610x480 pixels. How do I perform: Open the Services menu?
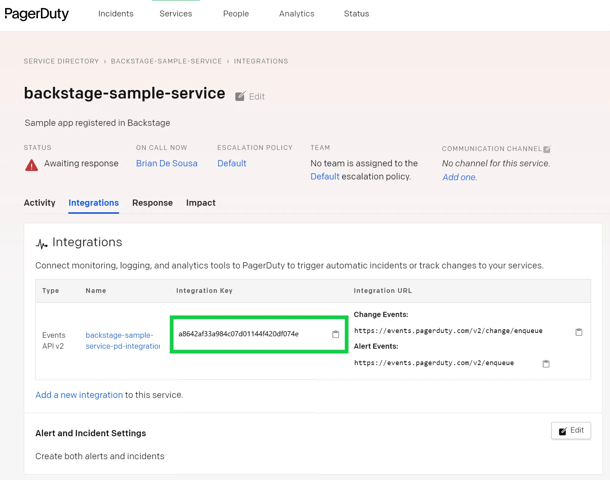point(176,14)
